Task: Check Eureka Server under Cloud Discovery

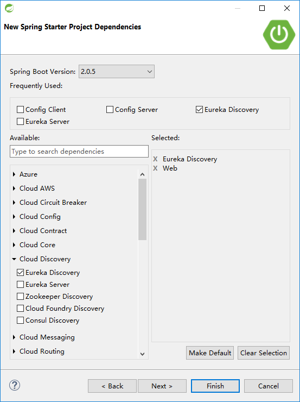Action: coord(20,285)
